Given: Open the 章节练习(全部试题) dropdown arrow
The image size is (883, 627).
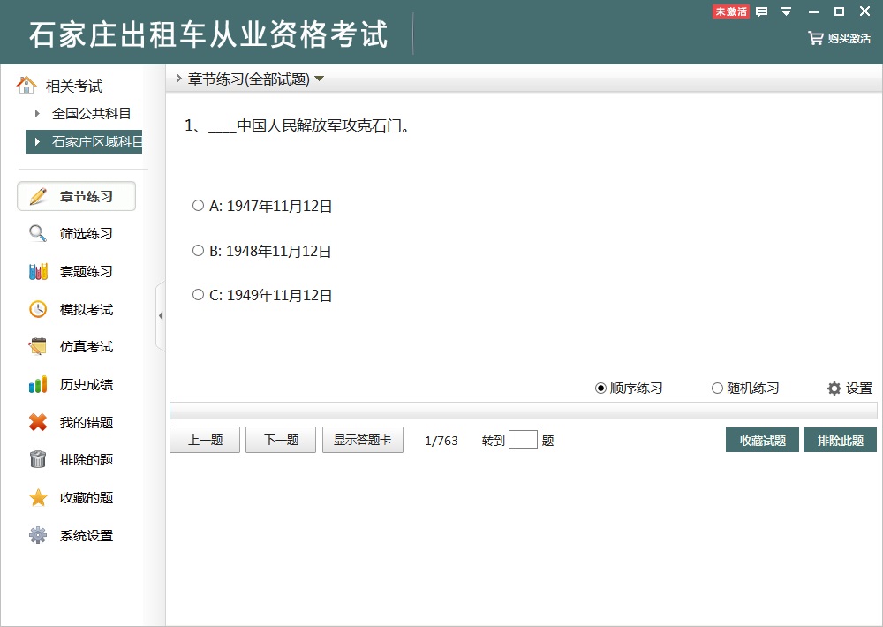Looking at the screenshot, I should 320,79.
